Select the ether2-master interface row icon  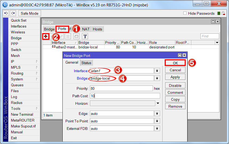54,47
